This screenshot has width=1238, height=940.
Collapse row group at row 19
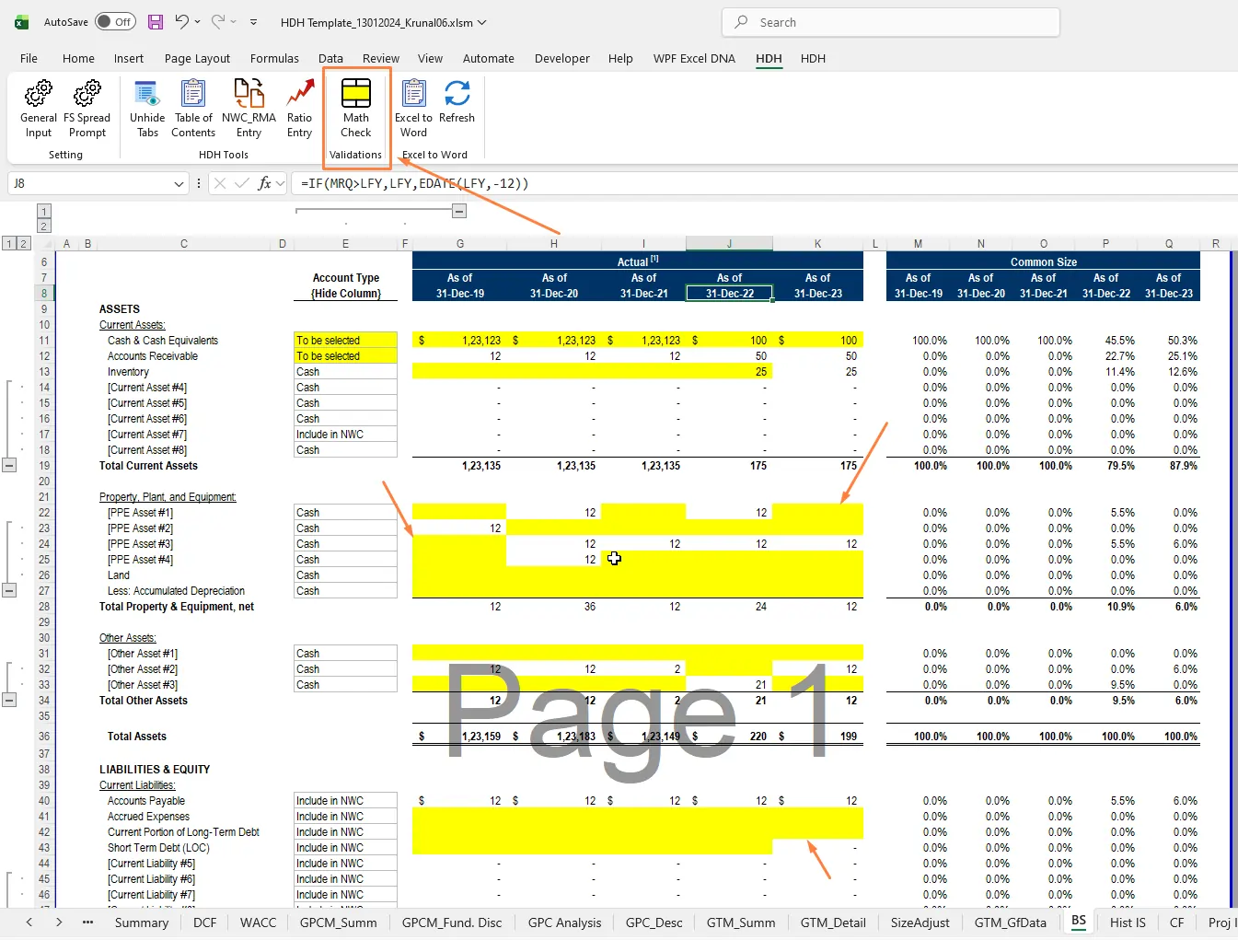click(x=9, y=466)
